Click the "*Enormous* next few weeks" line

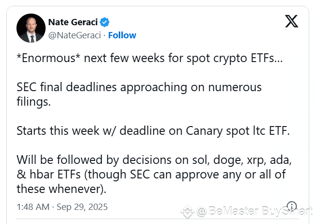(x=150, y=58)
